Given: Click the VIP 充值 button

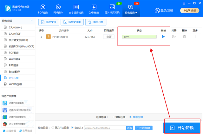Looking at the screenshot, I should tap(190, 11).
